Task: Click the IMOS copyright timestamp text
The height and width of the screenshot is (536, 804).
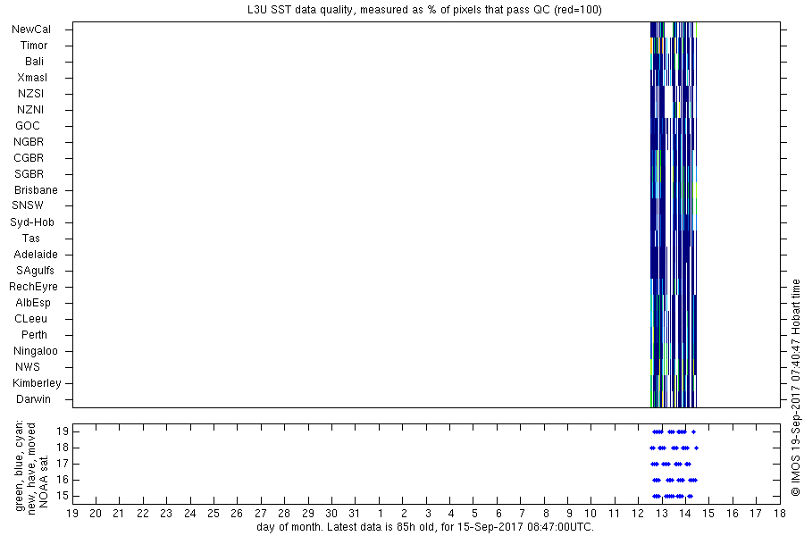Action: (795, 387)
